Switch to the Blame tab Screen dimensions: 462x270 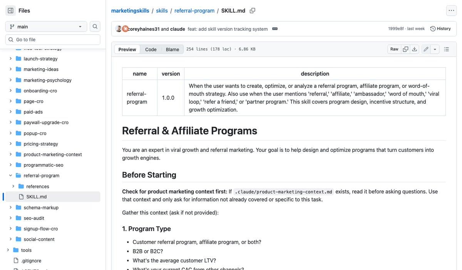pos(172,49)
